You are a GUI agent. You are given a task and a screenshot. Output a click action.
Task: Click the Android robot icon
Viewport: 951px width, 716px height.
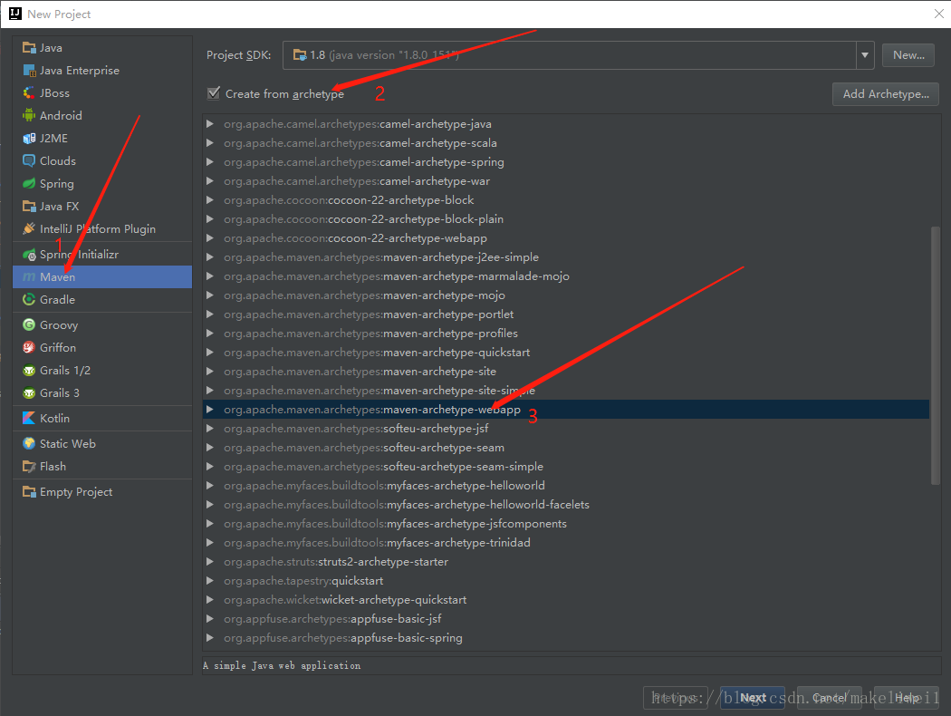pos(28,115)
